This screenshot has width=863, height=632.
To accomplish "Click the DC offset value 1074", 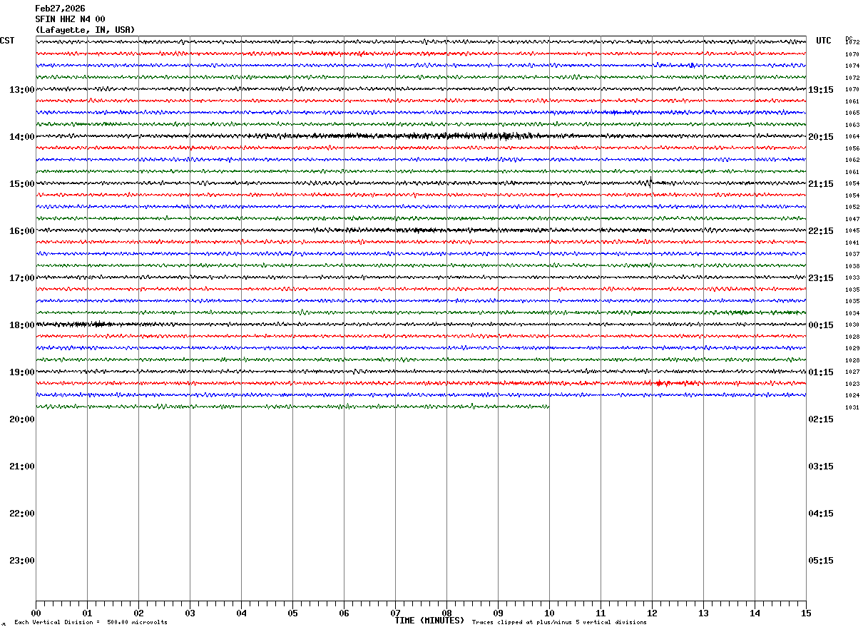I will pyautogui.click(x=852, y=66).
